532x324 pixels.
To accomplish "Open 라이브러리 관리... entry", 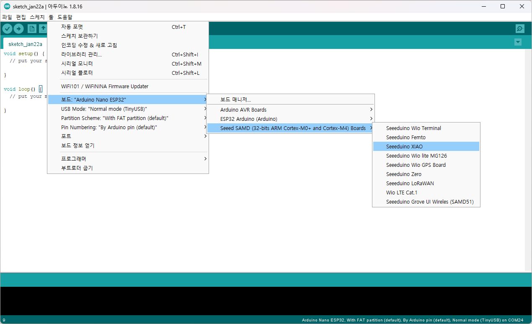I will pyautogui.click(x=128, y=54).
